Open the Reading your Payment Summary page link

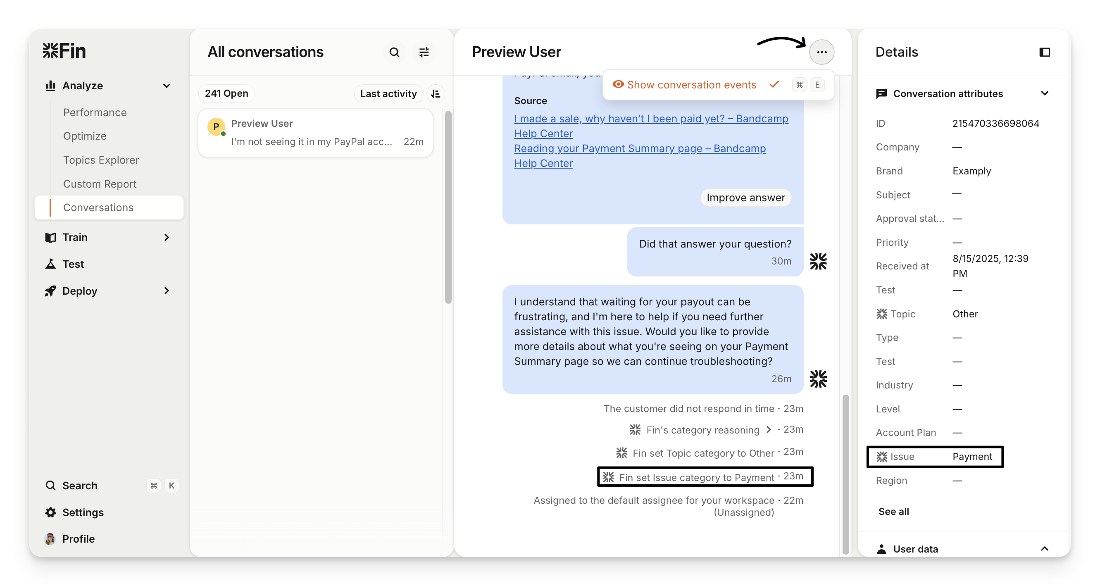[640, 148]
